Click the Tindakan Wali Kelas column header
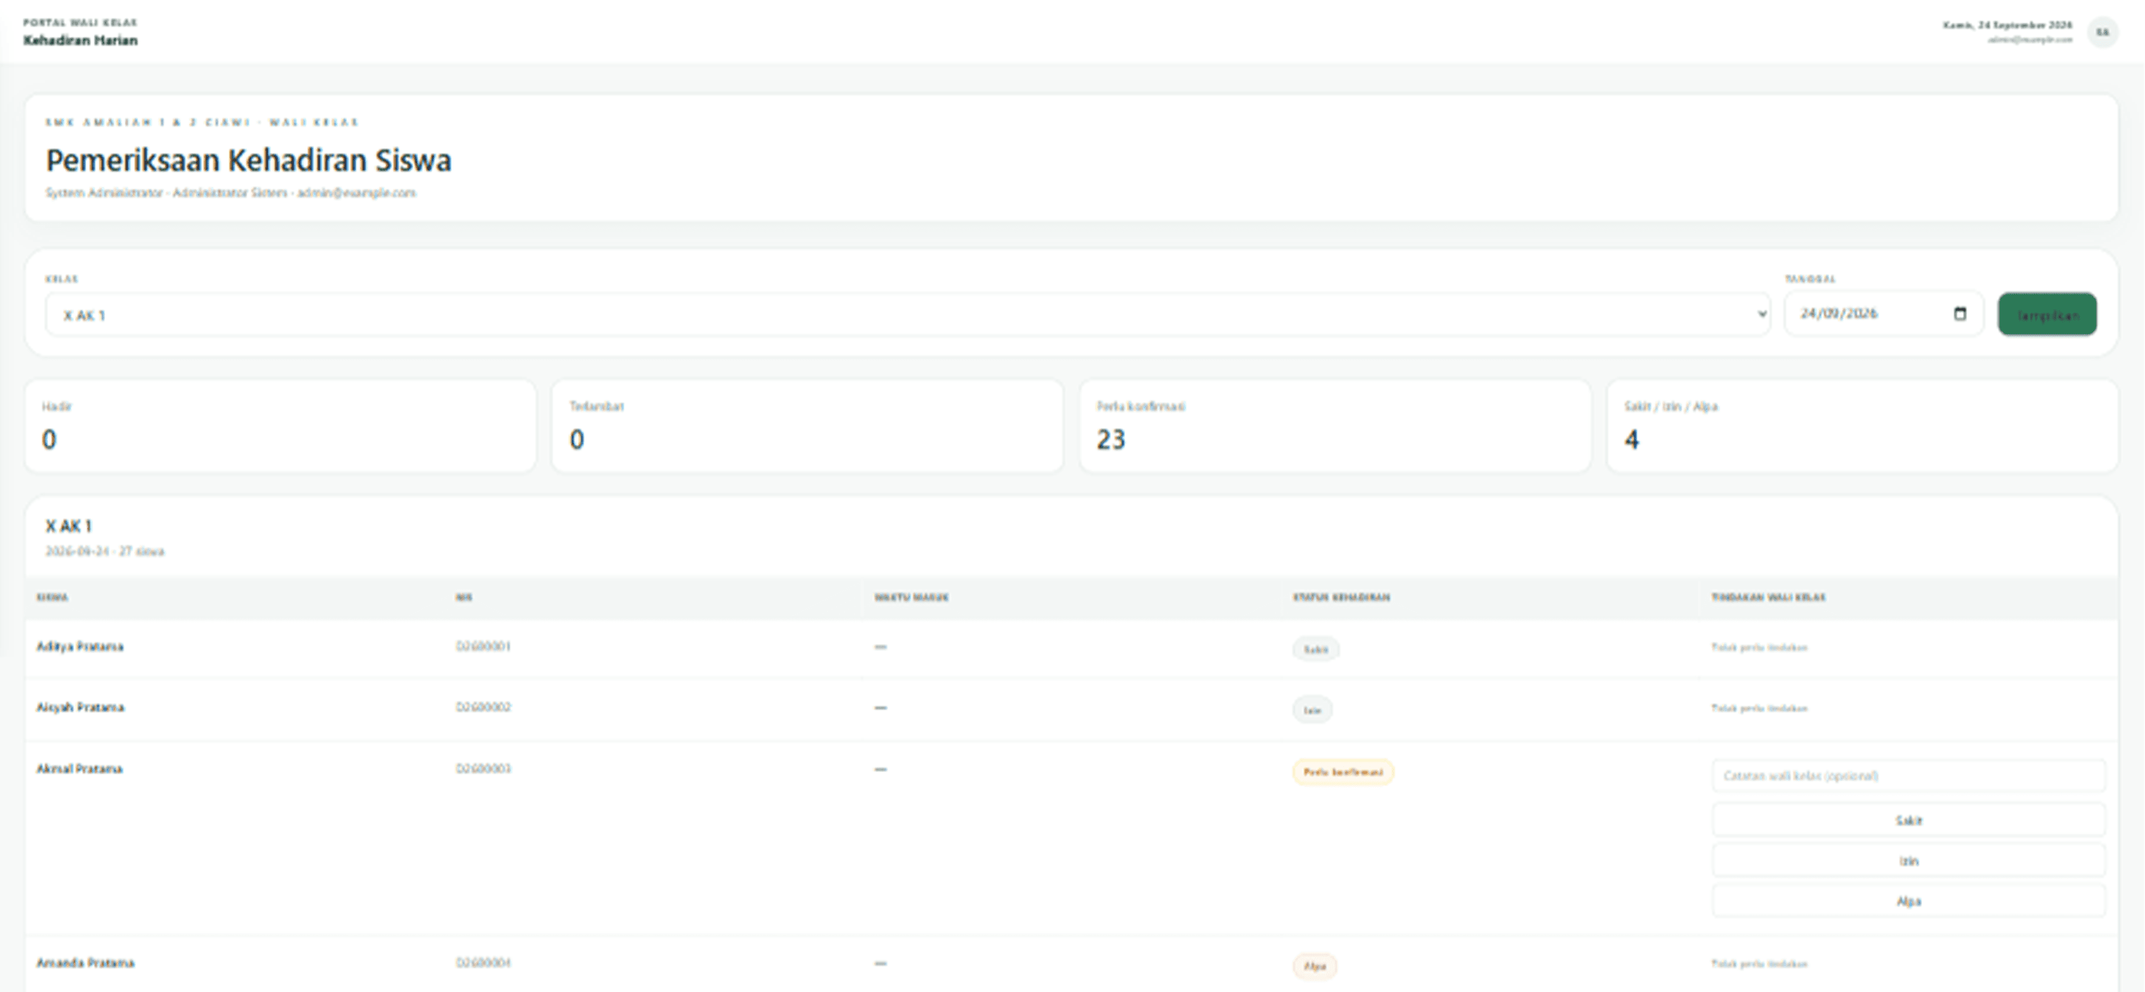This screenshot has height=992, width=2145. pos(1768,597)
